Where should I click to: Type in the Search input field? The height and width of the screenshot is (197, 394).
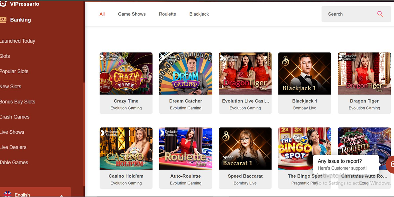tap(348, 14)
